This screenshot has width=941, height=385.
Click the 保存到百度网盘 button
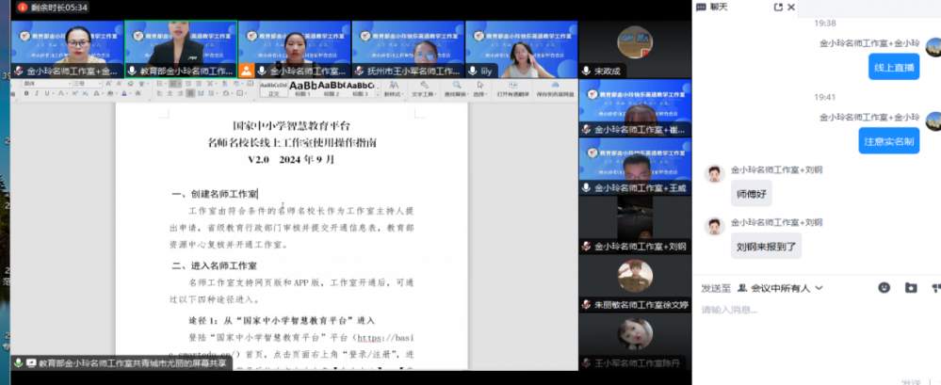coord(555,88)
